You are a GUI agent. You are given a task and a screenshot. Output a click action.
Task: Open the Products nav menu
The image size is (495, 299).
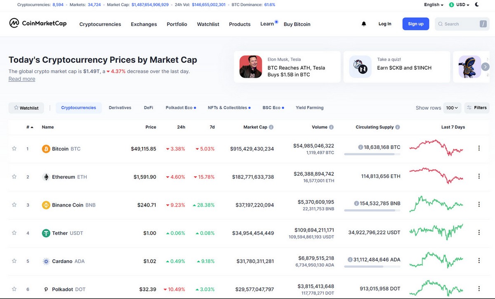[240, 24]
